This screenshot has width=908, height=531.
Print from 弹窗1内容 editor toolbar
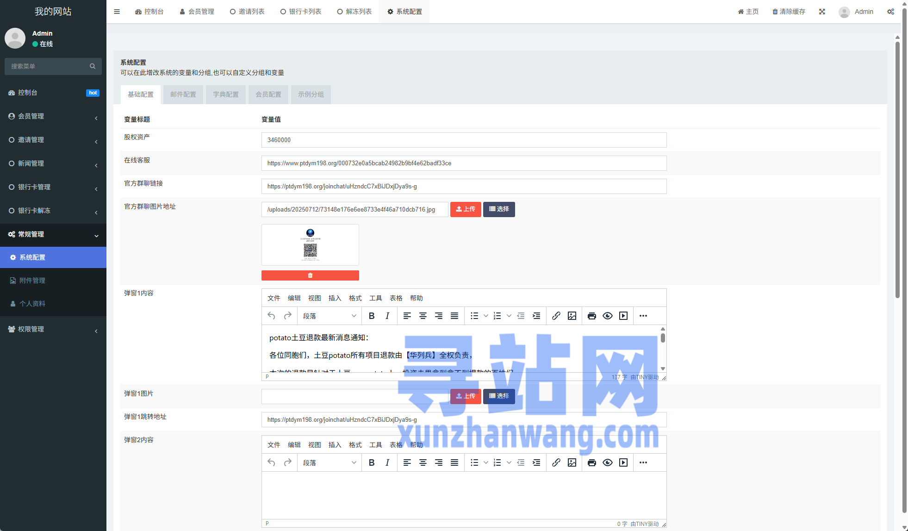point(592,316)
